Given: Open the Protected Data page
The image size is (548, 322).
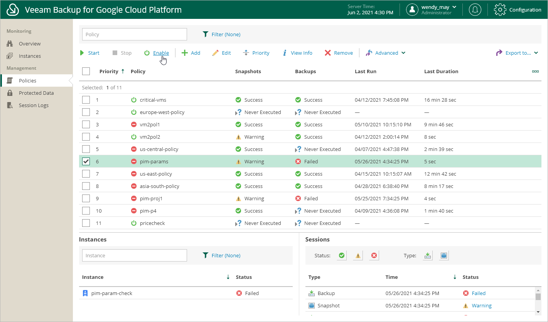Looking at the screenshot, I should (x=36, y=93).
